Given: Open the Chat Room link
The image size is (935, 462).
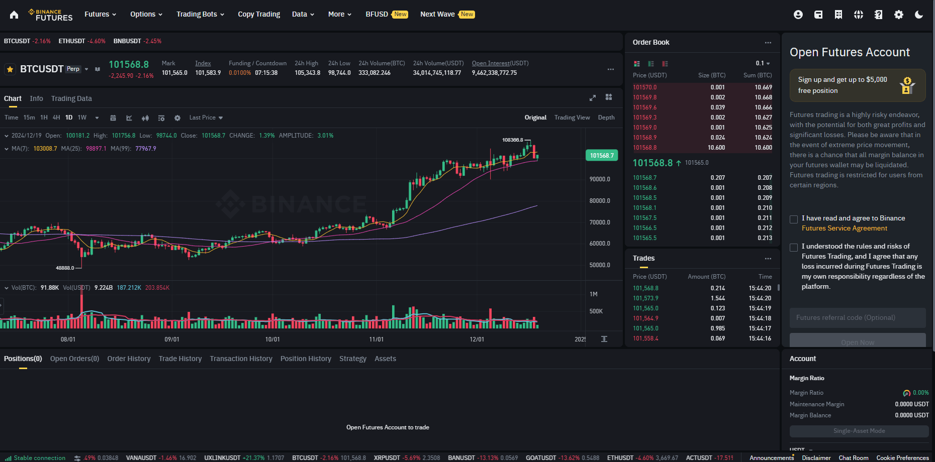Looking at the screenshot, I should 853,458.
